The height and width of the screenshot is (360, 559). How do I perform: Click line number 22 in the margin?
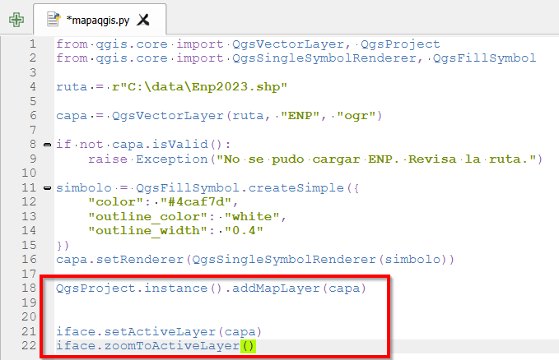(28, 346)
